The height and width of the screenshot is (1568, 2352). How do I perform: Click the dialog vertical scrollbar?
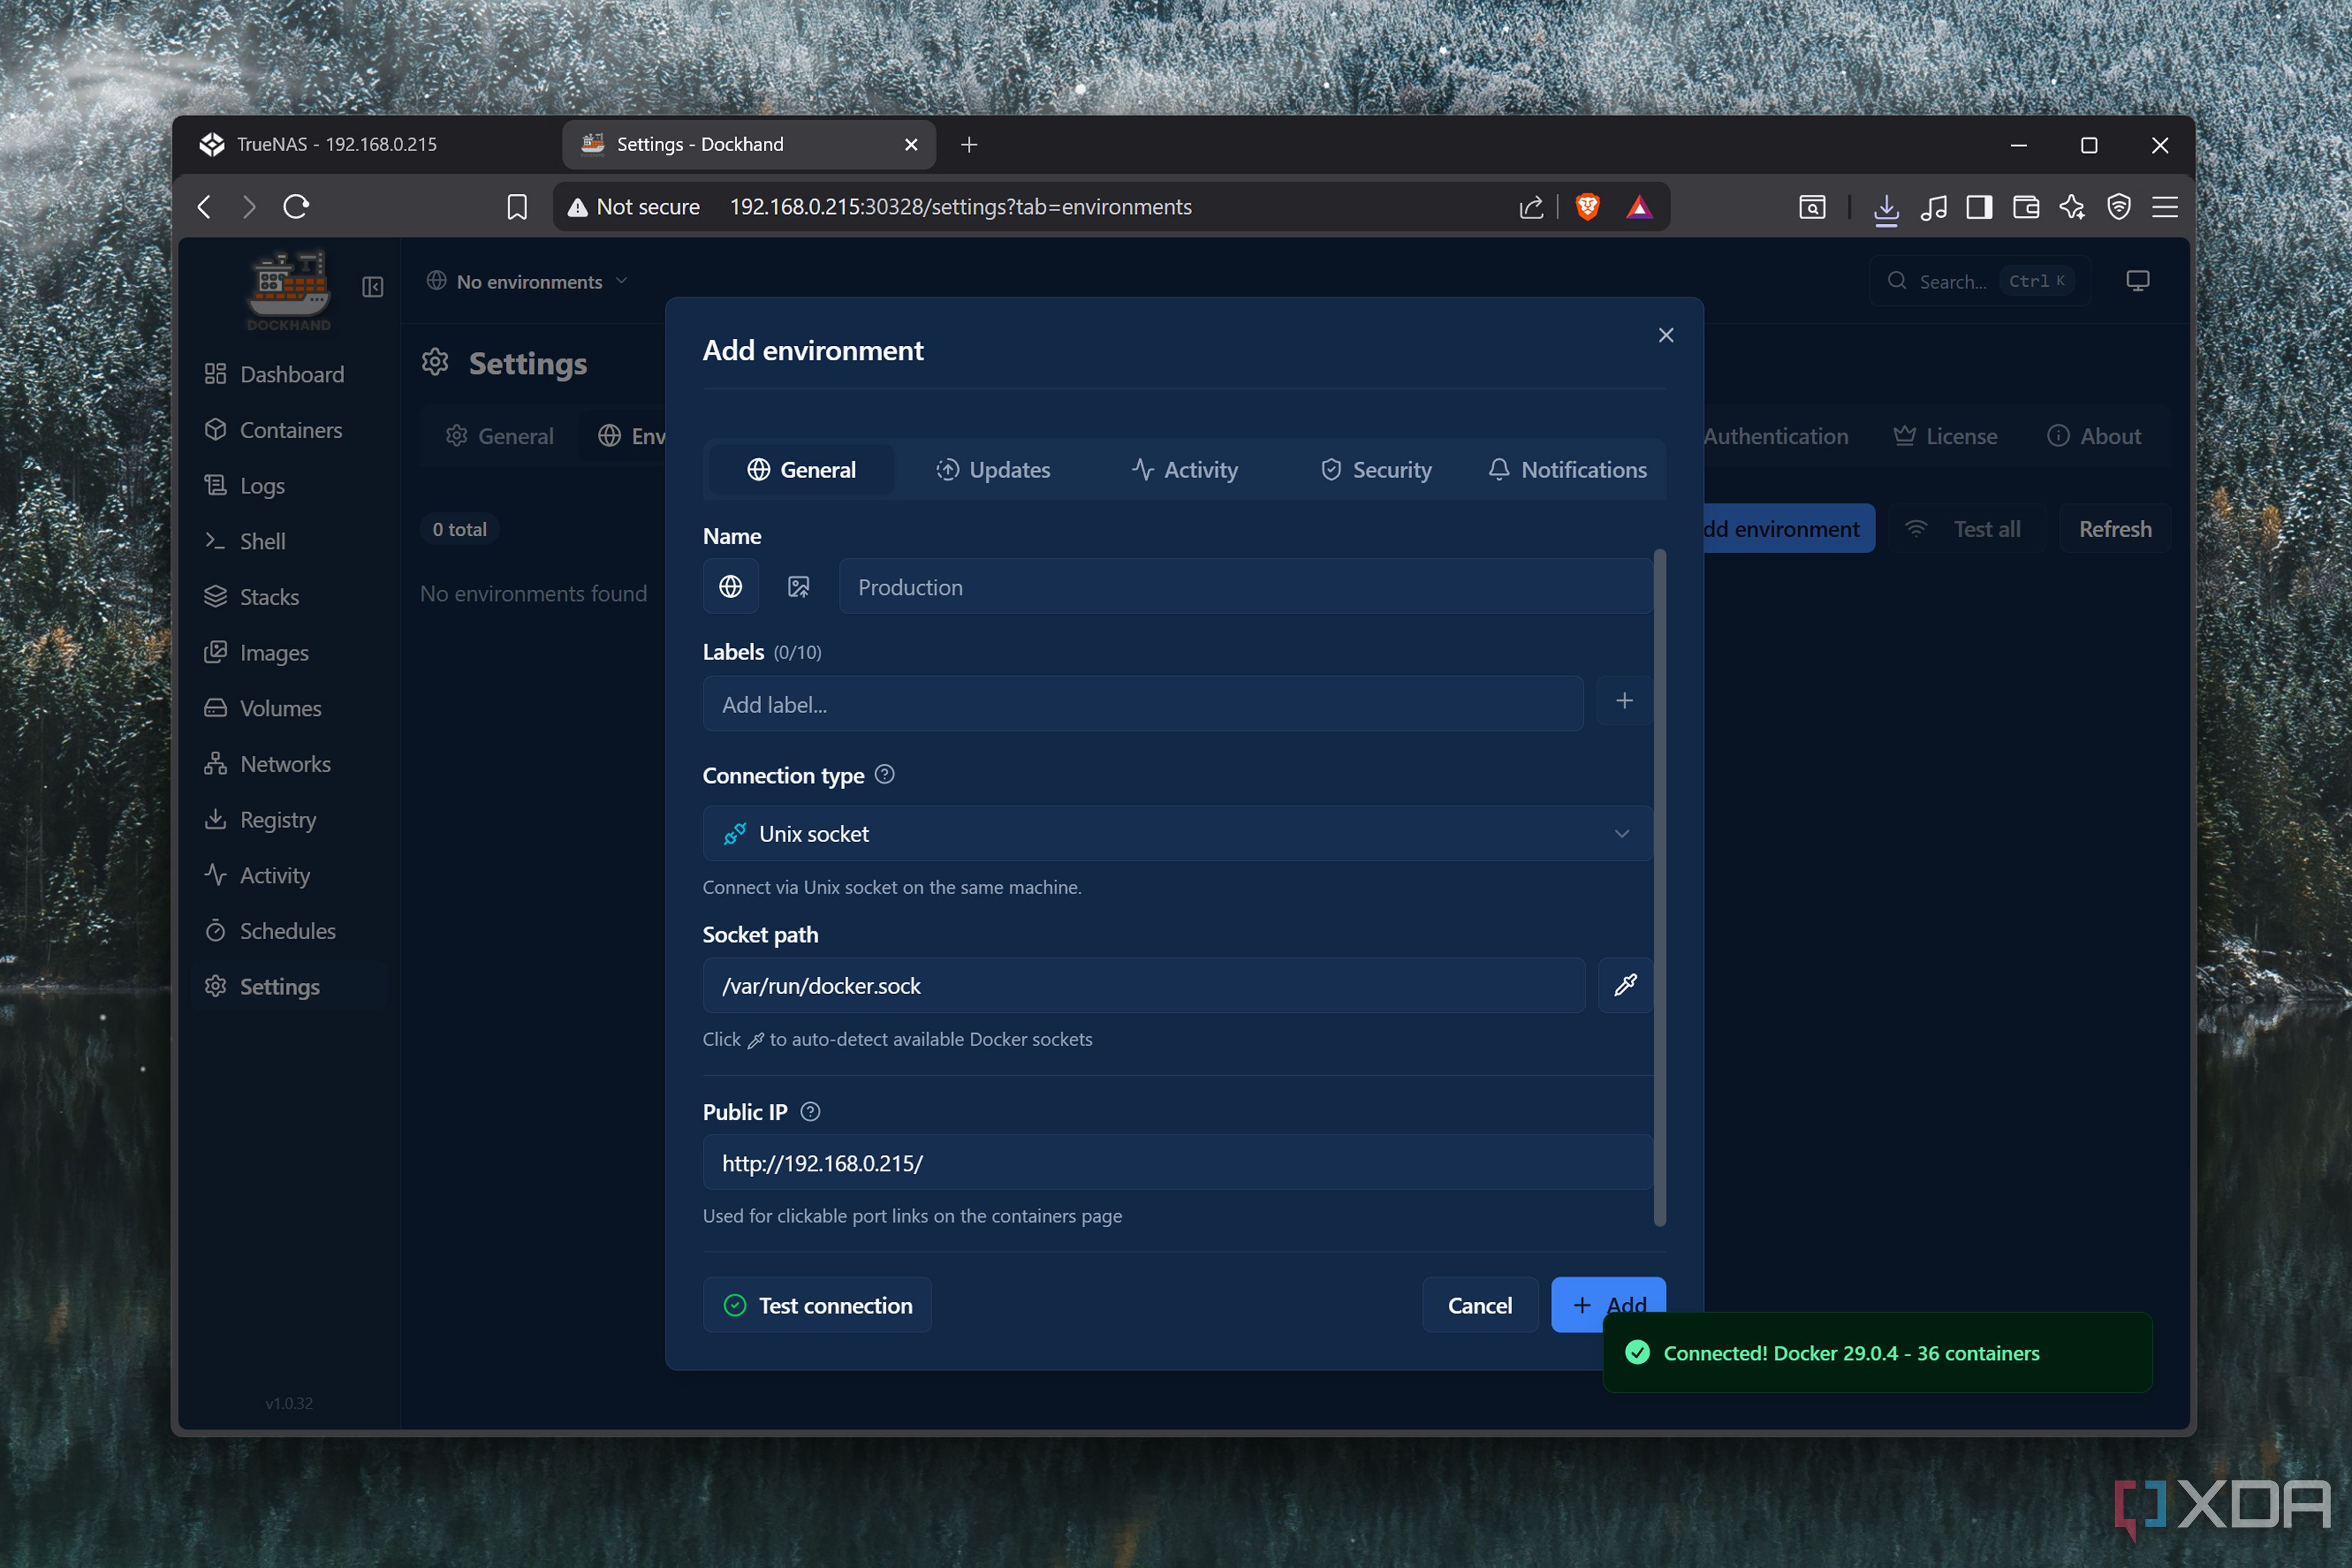click(x=1660, y=888)
